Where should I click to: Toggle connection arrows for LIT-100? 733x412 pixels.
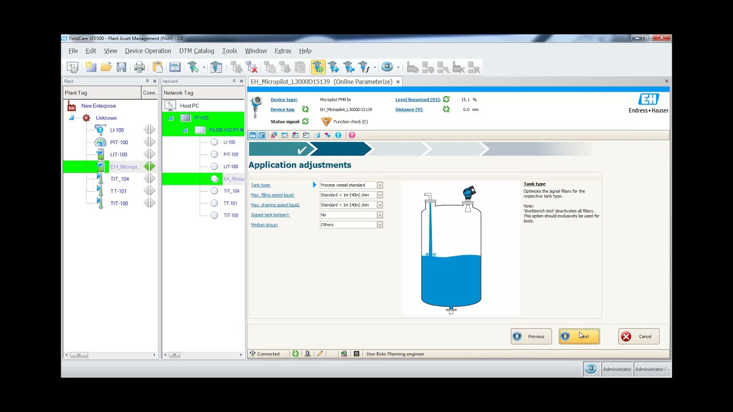pos(149,154)
